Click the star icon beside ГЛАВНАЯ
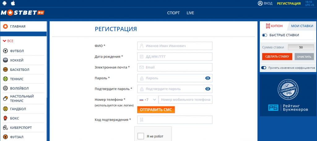The image size is (317, 141). coord(6,26)
